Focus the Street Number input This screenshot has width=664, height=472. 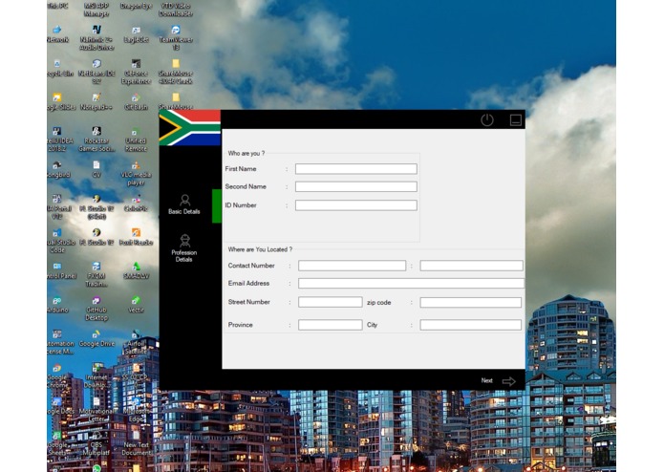(331, 302)
